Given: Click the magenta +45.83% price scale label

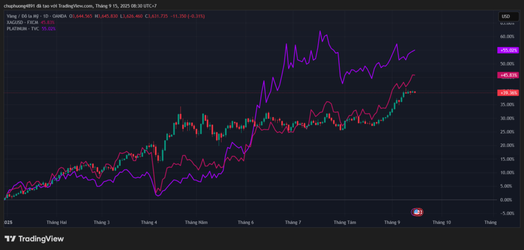Looking at the screenshot, I should (508, 75).
